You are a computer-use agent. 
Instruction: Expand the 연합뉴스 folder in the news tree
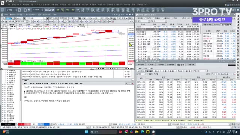(3, 92)
